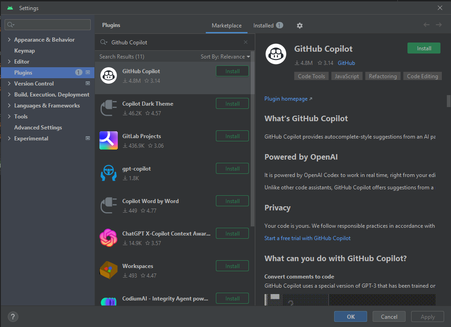Screen dimensions: 451x327
Task: Click the plugin demo preview image
Action: 350,300
